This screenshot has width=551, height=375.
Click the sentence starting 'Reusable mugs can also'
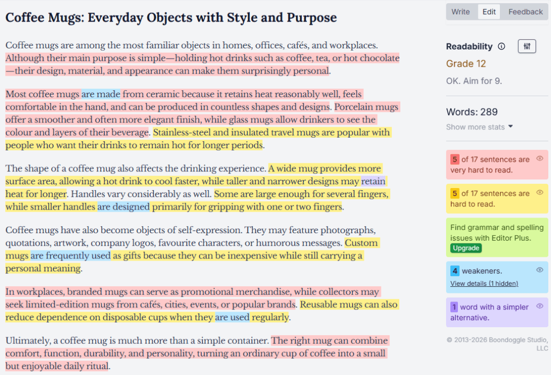click(201, 311)
